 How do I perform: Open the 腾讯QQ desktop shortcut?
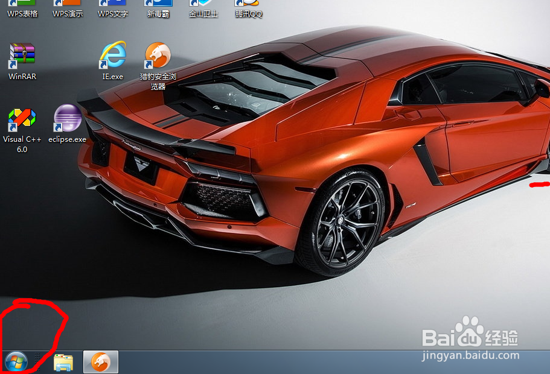[x=248, y=9]
